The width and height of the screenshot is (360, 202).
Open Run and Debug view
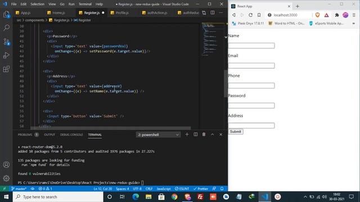6,55
